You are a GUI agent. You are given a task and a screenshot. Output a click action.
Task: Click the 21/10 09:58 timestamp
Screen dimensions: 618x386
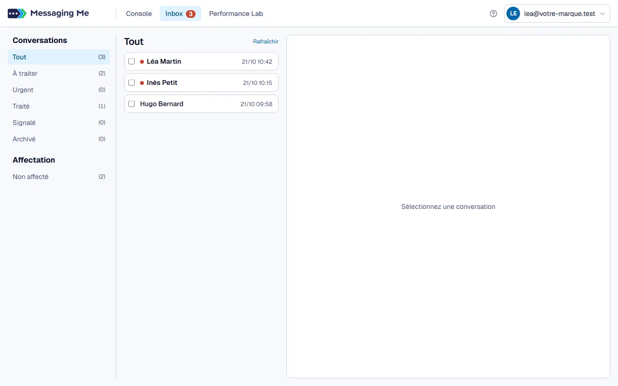point(256,104)
